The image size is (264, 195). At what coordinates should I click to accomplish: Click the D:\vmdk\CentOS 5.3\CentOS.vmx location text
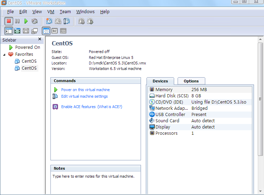pos(117,63)
